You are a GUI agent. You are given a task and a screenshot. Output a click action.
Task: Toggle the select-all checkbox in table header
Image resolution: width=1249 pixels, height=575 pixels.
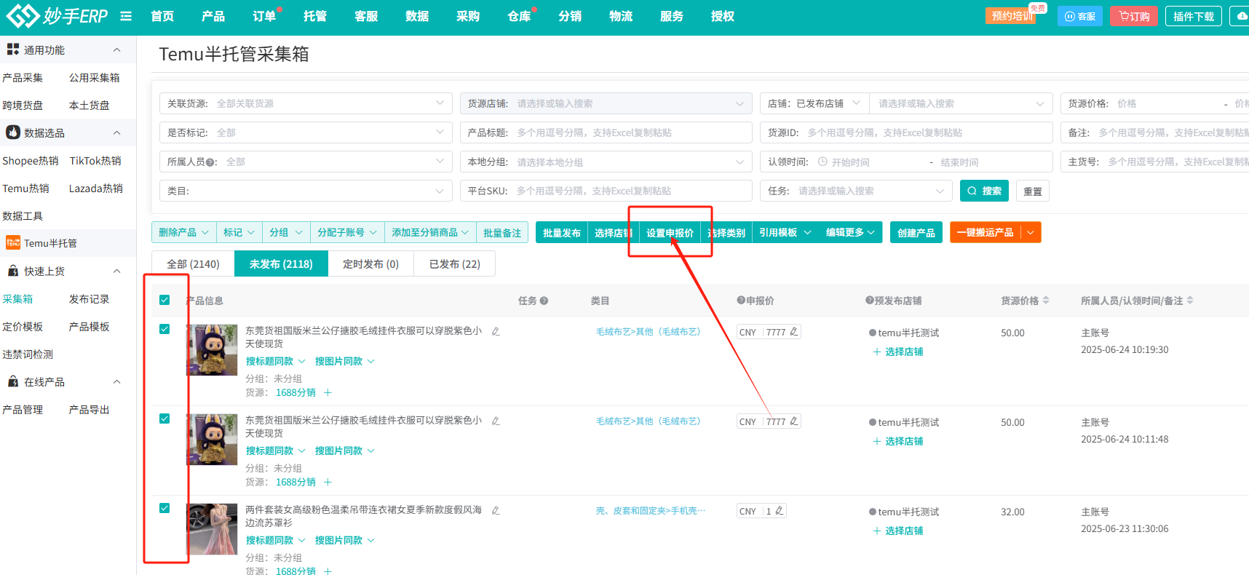coord(164,300)
